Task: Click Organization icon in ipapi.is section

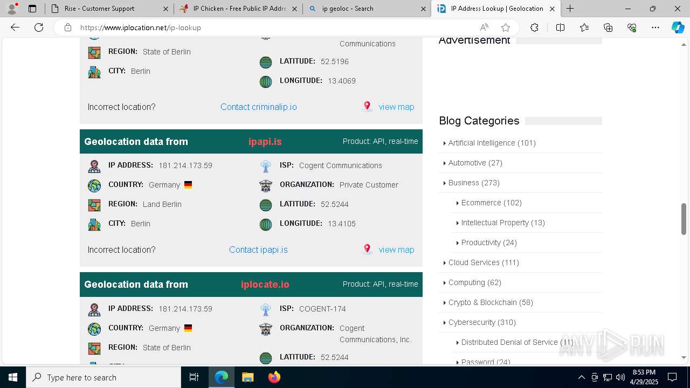Action: pyautogui.click(x=266, y=185)
